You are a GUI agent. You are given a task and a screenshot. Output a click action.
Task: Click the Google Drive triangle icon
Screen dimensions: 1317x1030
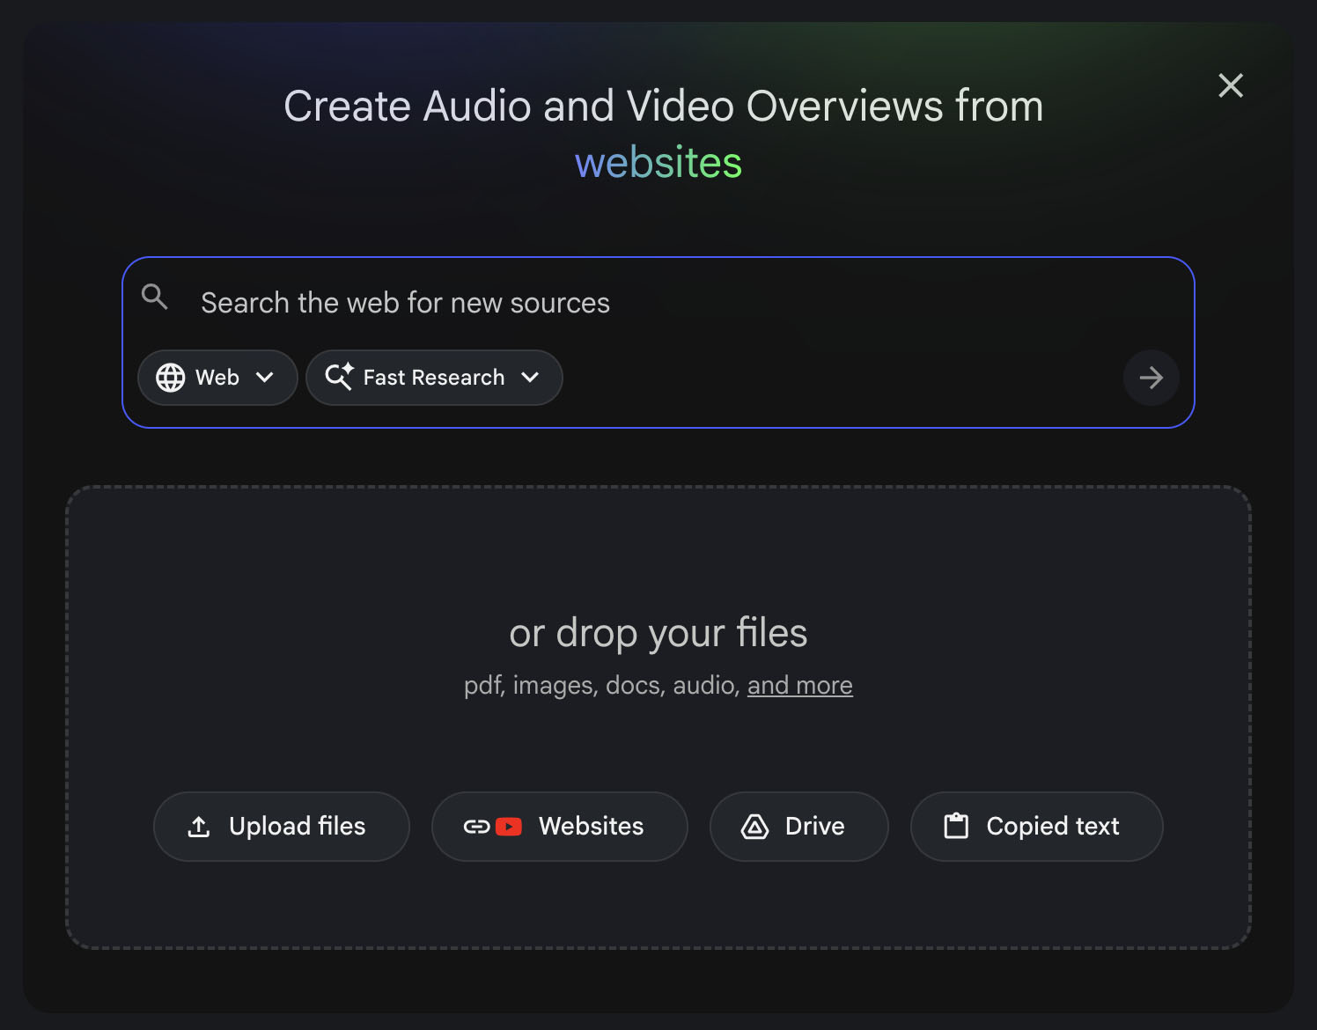click(x=754, y=827)
